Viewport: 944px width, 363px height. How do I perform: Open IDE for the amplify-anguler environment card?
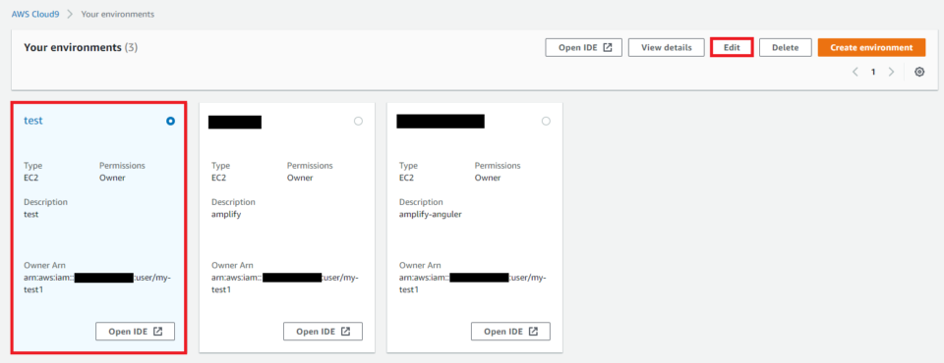[510, 332]
